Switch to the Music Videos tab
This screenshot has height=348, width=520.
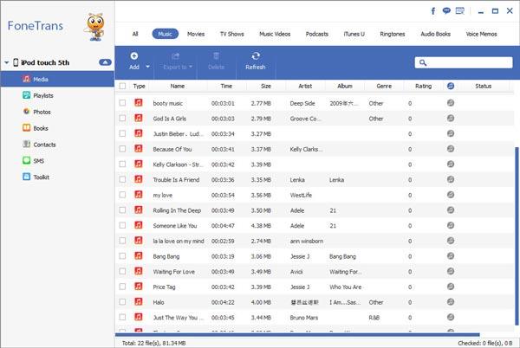(x=275, y=34)
